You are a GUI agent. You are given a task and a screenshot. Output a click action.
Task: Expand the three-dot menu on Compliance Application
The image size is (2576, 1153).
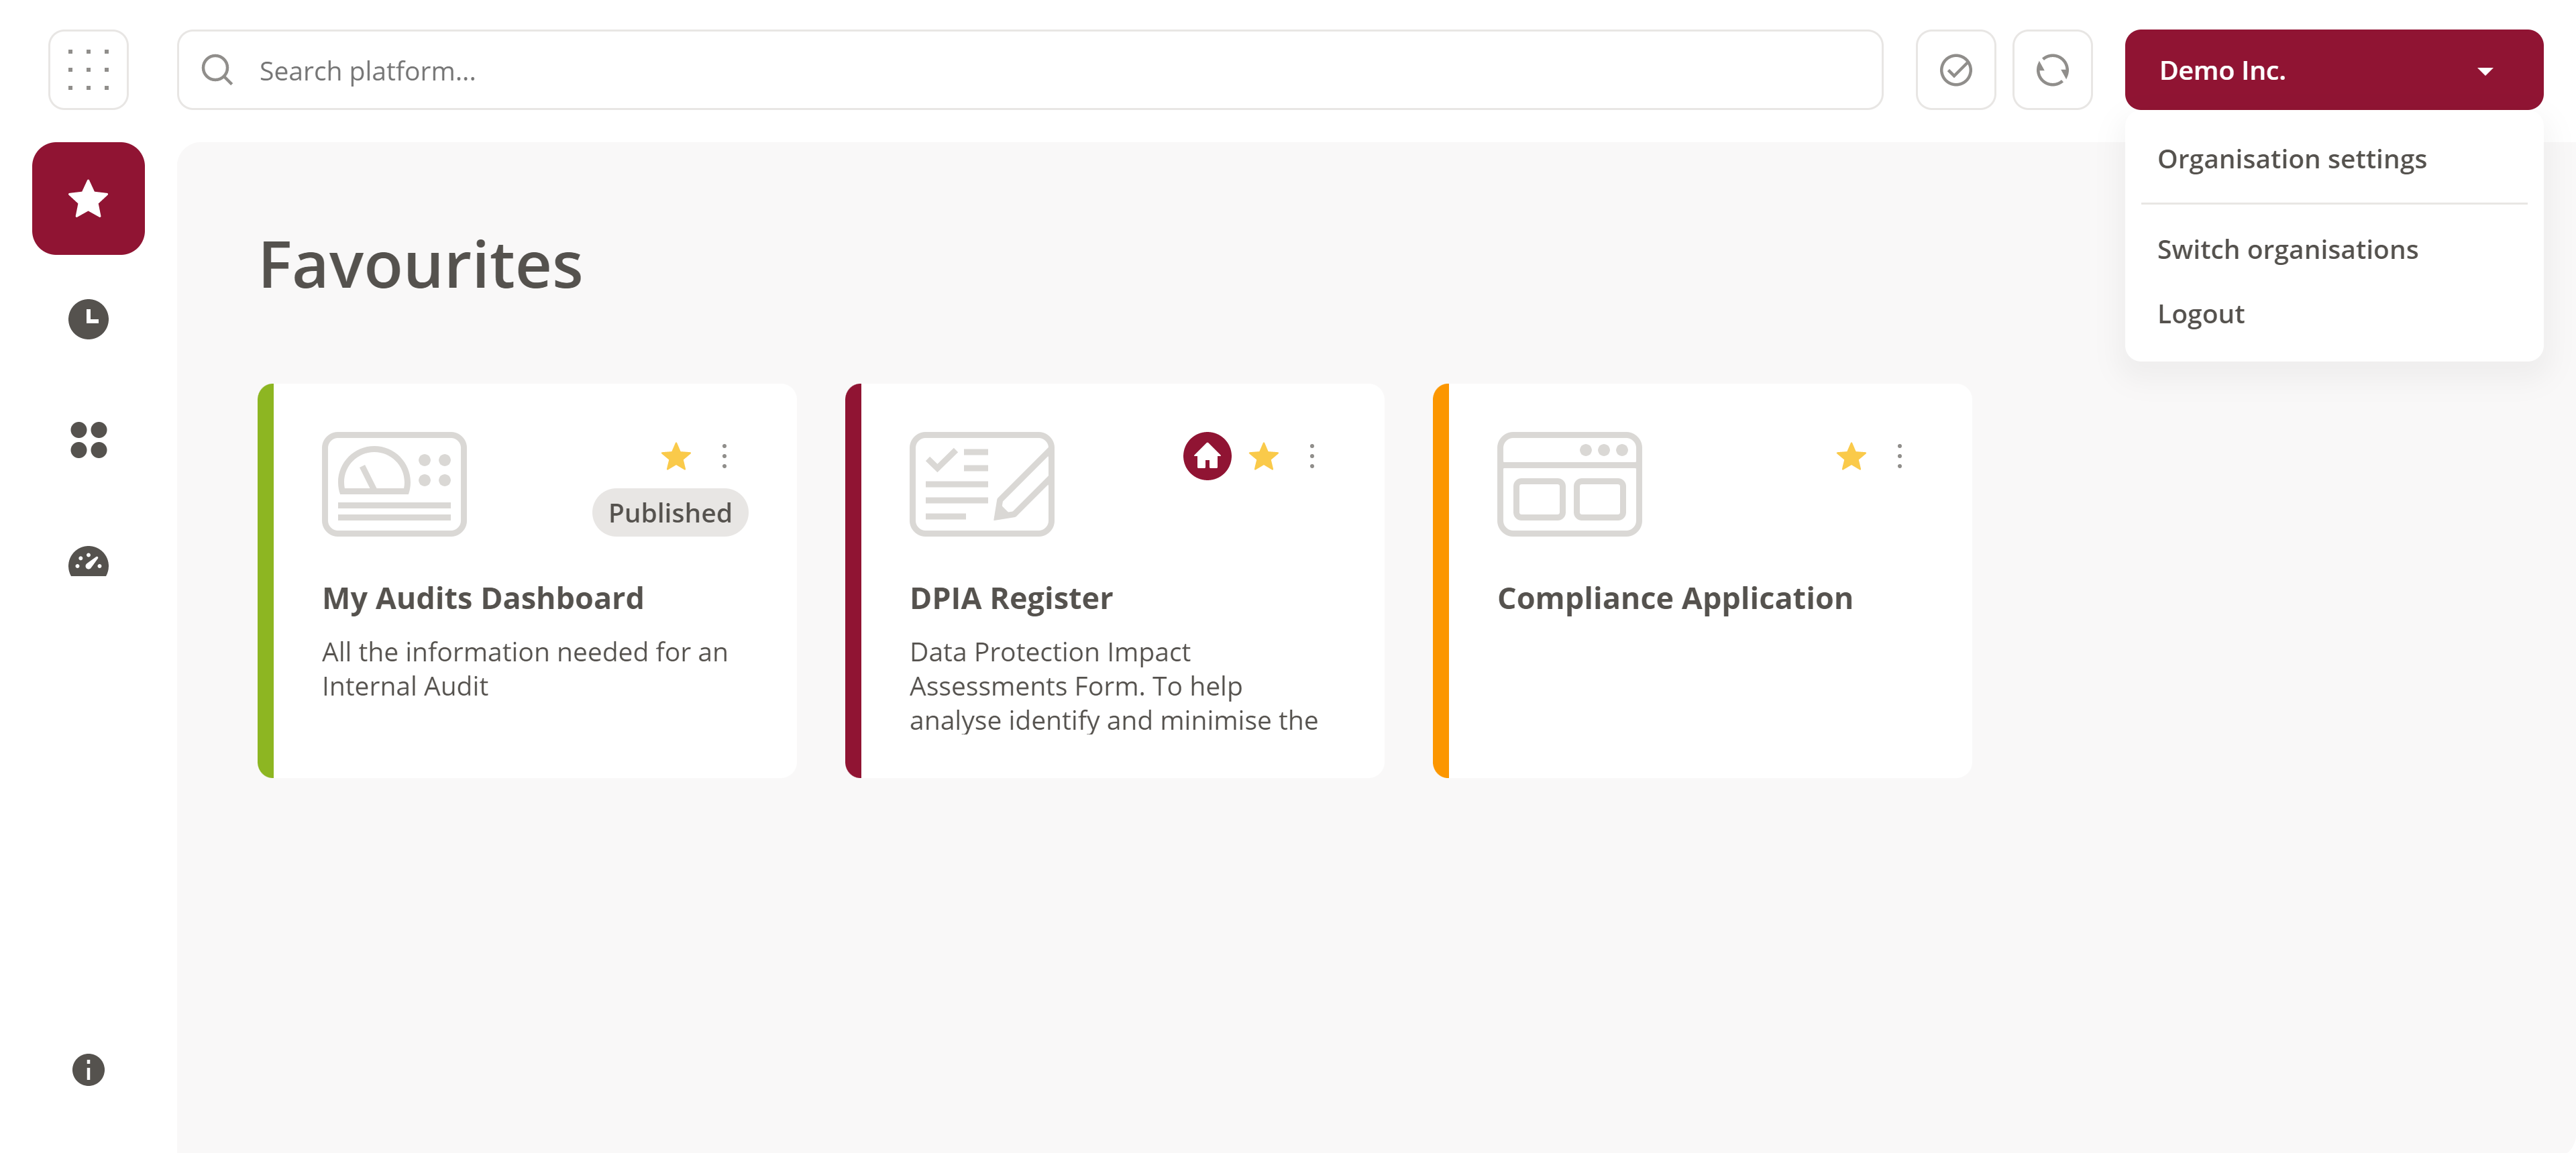tap(1899, 456)
